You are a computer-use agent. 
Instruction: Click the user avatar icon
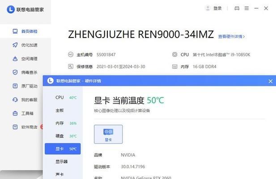(208, 8)
